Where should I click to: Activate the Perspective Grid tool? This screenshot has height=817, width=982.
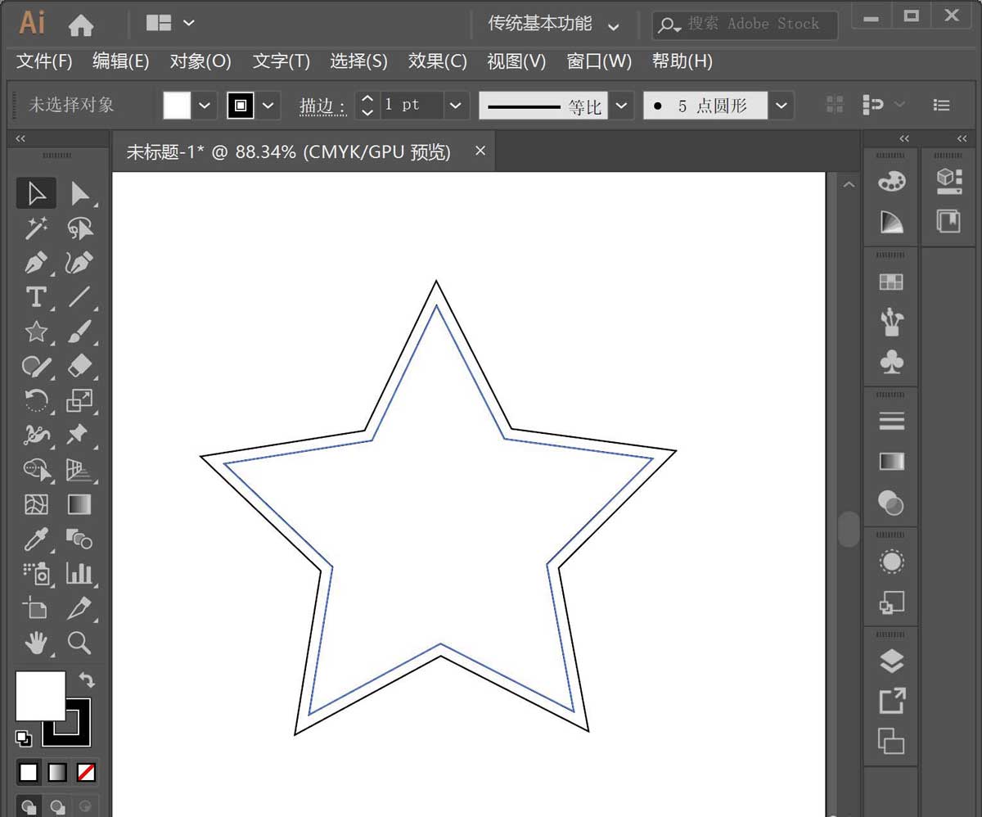80,470
